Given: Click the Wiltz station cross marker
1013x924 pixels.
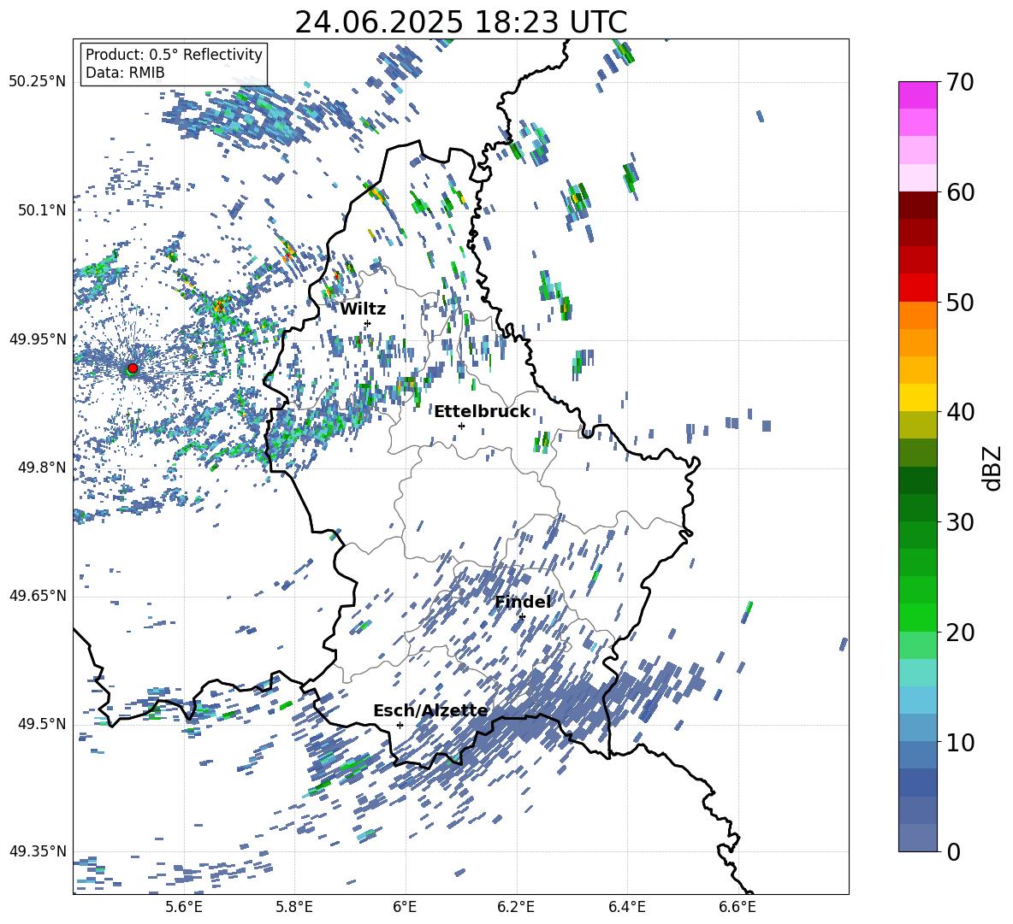Looking at the screenshot, I should click(368, 323).
